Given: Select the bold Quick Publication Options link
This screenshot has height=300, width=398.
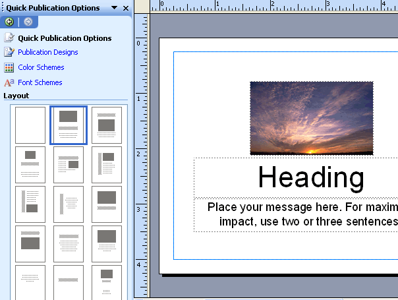Looking at the screenshot, I should (x=65, y=38).
